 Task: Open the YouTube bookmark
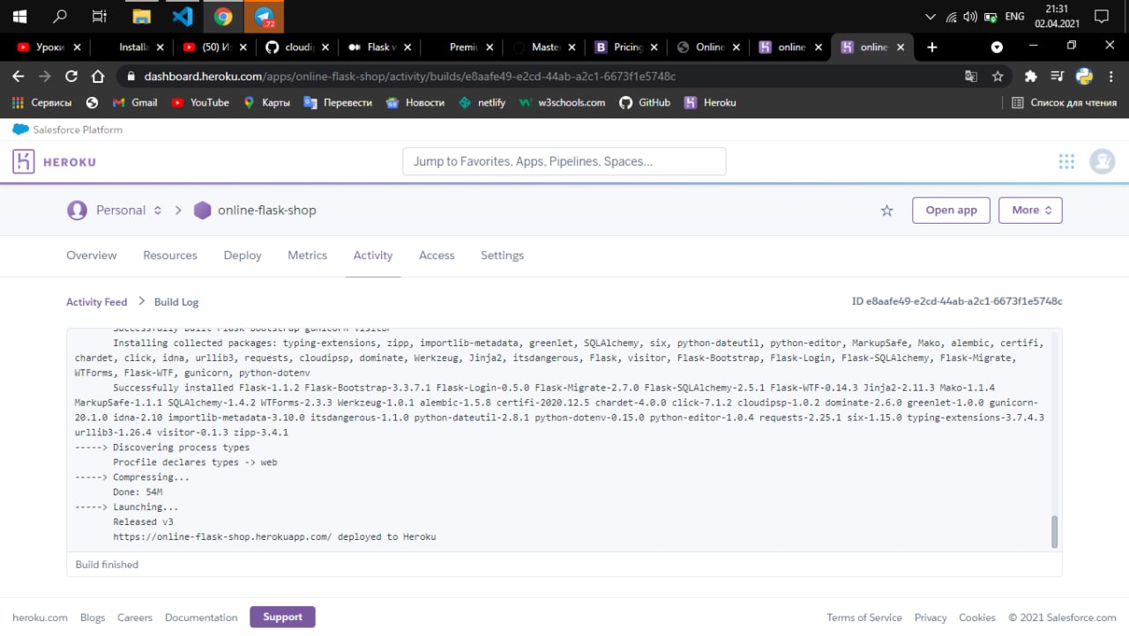coord(200,103)
